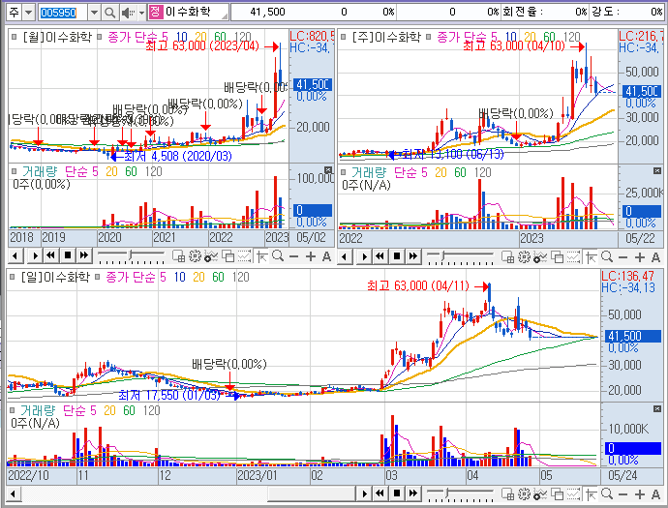Open daily chart layout grid icon

coord(508,493)
